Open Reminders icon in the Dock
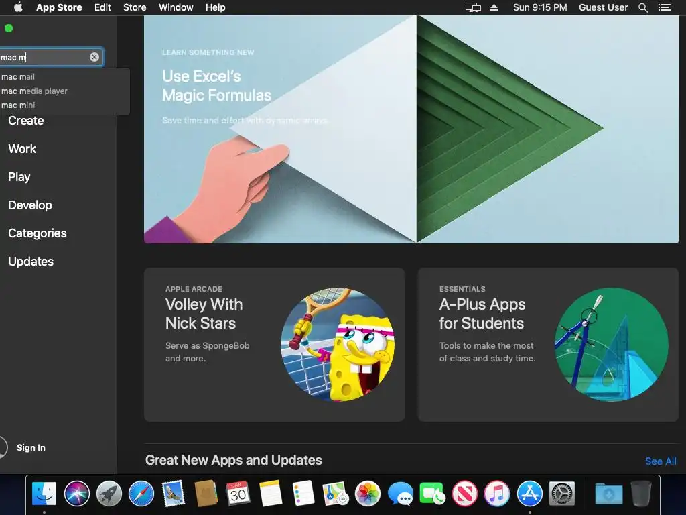The width and height of the screenshot is (686, 515). pos(303,494)
